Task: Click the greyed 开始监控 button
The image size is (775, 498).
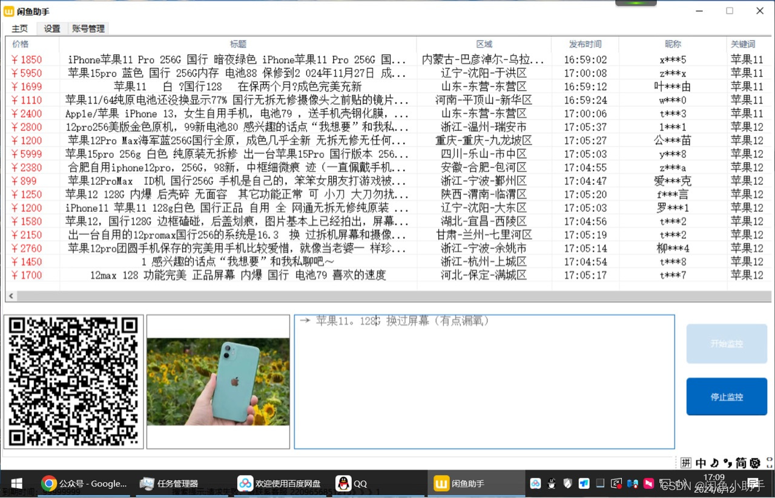Action: [x=727, y=344]
